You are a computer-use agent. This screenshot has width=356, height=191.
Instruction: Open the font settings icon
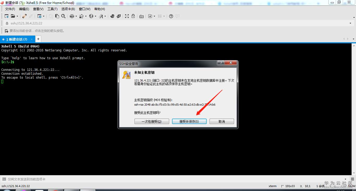pyautogui.click(x=101, y=16)
